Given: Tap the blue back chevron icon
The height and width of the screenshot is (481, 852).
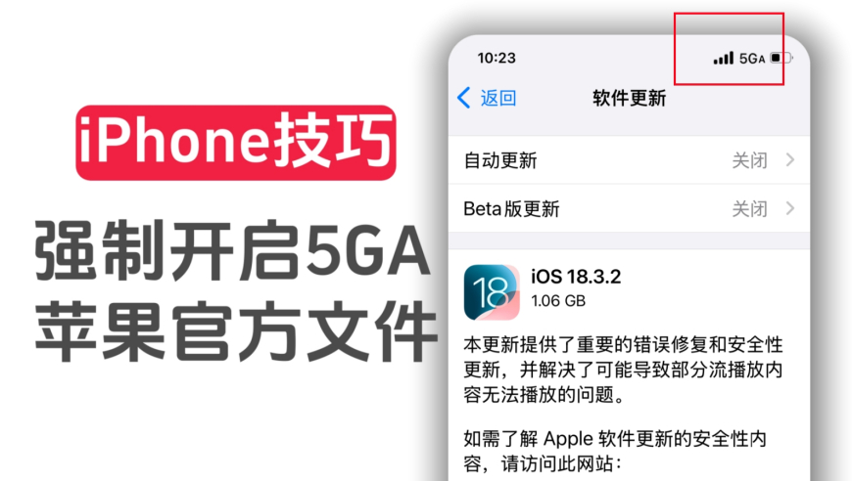Looking at the screenshot, I should 463,98.
